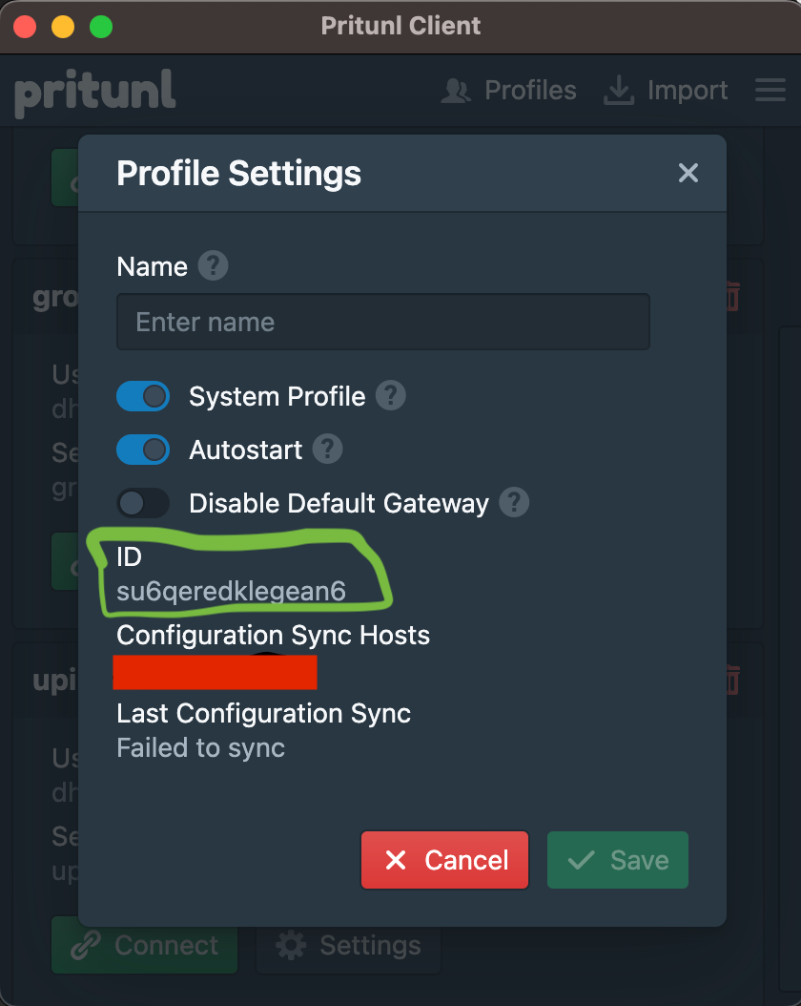The width and height of the screenshot is (801, 1006).
Task: Close Profile Settings with the X icon
Action: click(688, 173)
